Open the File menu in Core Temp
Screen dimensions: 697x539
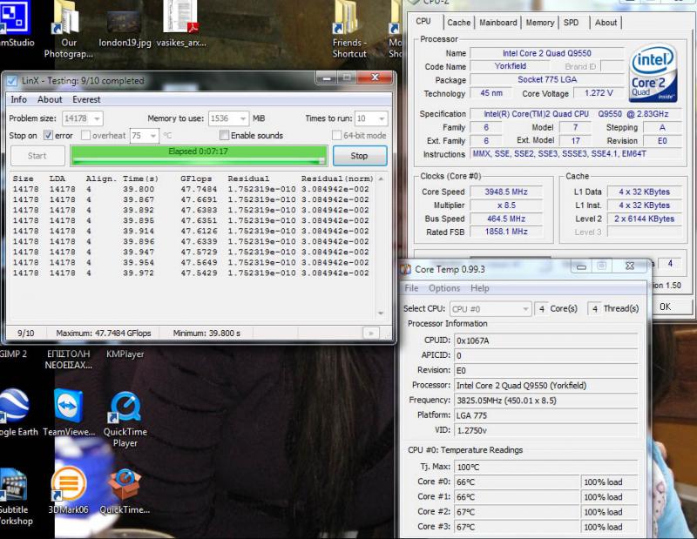click(411, 288)
